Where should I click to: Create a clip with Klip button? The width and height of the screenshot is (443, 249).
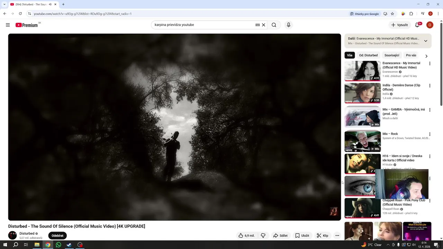322,236
